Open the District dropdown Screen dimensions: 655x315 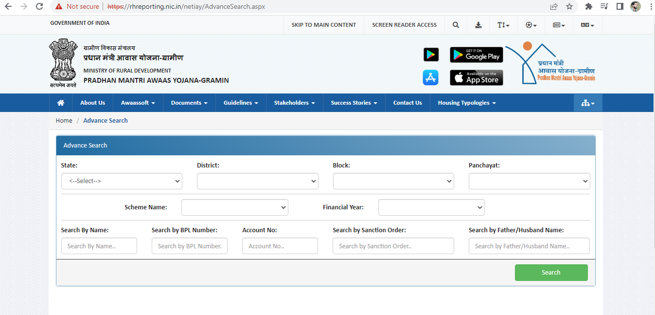click(258, 181)
